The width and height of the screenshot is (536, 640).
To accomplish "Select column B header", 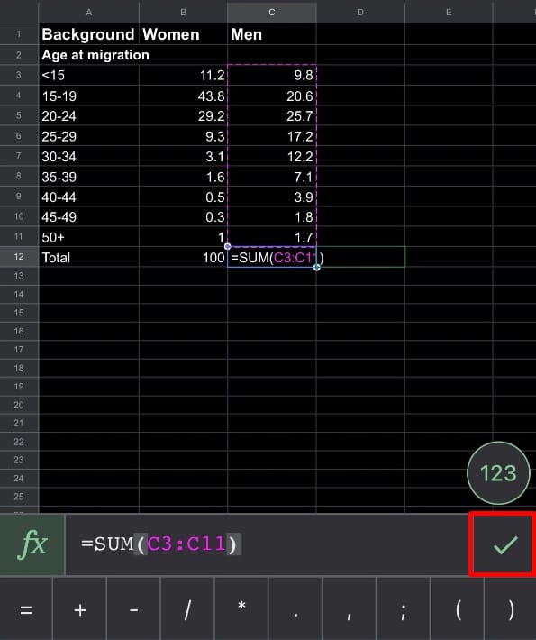I will click(183, 13).
